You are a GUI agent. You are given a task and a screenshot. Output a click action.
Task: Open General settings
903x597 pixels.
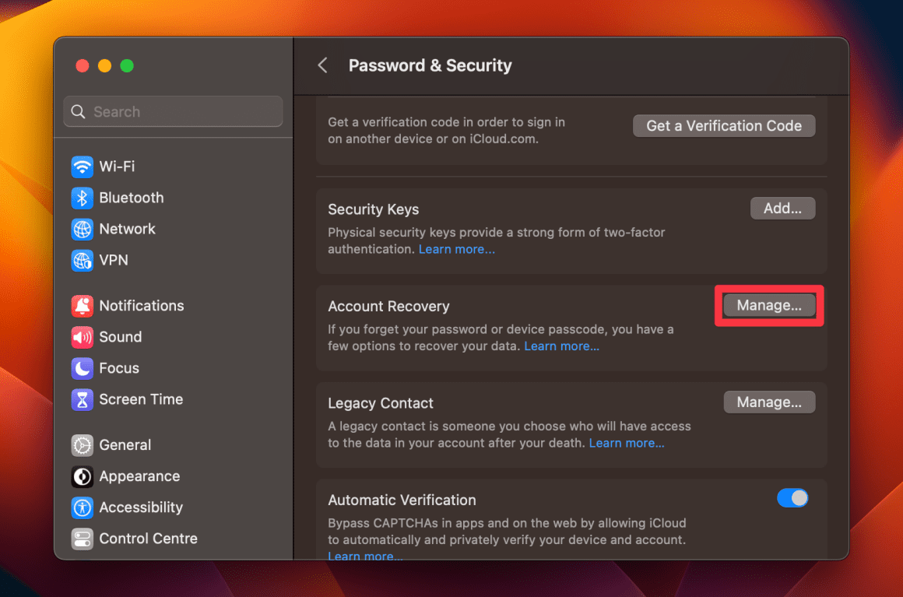[124, 444]
